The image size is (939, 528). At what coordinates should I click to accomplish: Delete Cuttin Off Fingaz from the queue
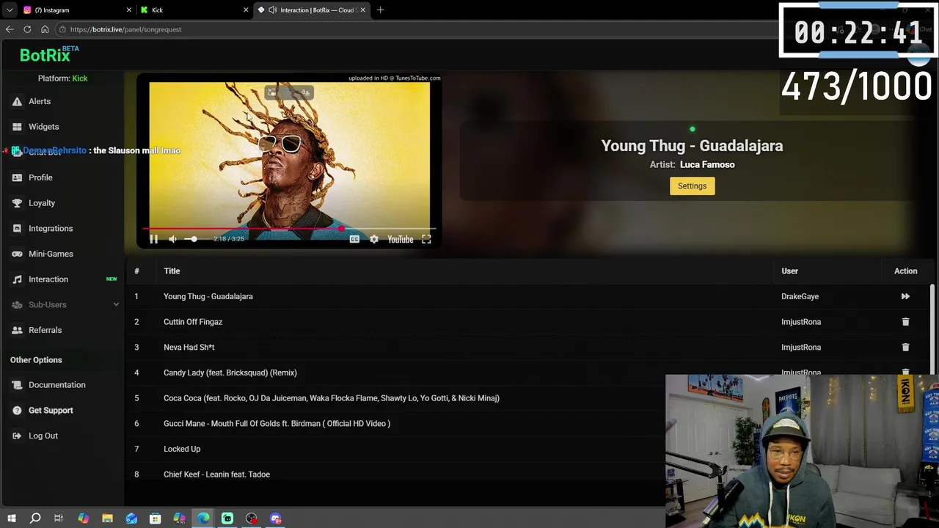(x=905, y=322)
